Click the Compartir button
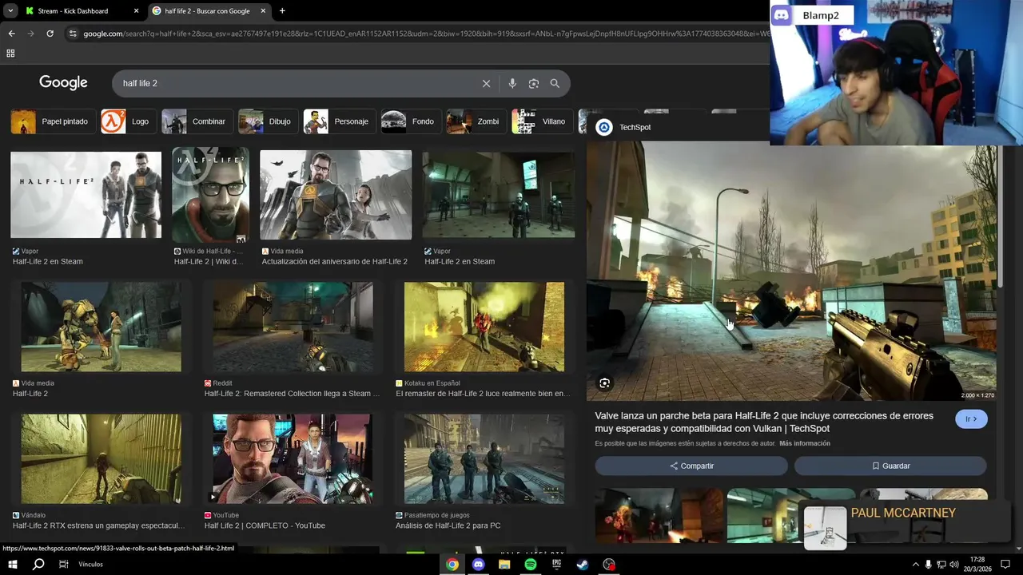Viewport: 1023px width, 575px height. [691, 466]
